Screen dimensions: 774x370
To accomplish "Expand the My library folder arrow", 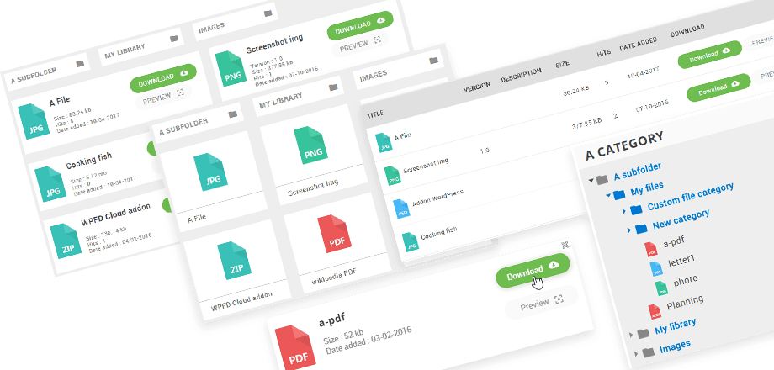I will tap(632, 335).
